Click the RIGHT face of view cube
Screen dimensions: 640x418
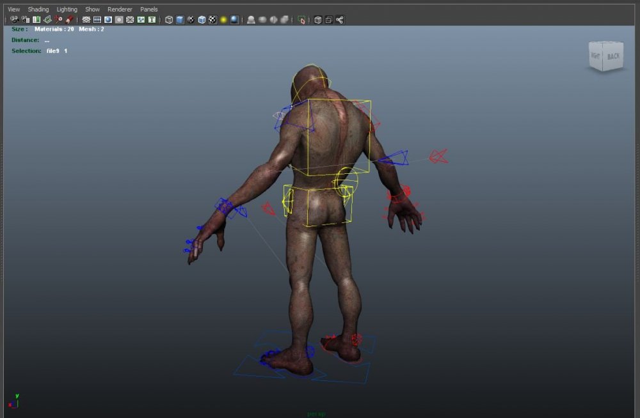595,57
